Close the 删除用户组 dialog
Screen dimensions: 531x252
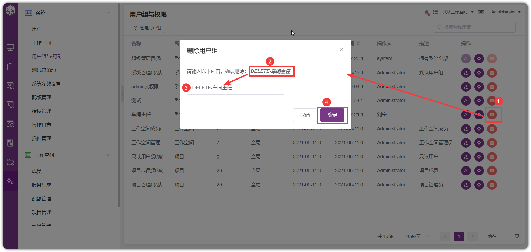[341, 50]
